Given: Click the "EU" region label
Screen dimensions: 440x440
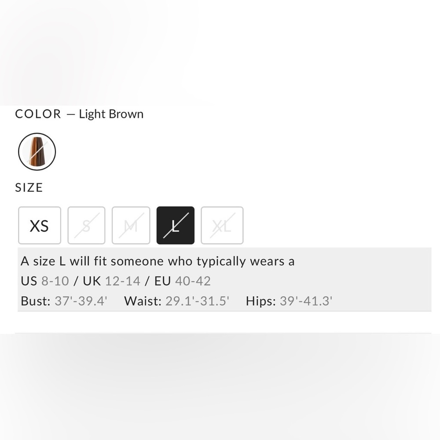Looking at the screenshot, I should [x=162, y=281].
